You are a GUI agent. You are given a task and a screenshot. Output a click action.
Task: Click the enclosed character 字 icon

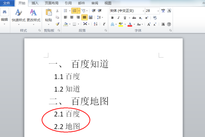(169, 24)
